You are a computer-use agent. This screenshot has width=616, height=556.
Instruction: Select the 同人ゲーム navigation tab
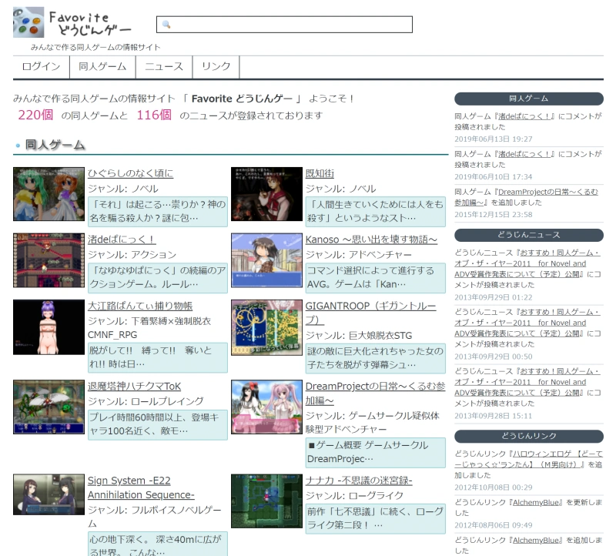pos(102,67)
